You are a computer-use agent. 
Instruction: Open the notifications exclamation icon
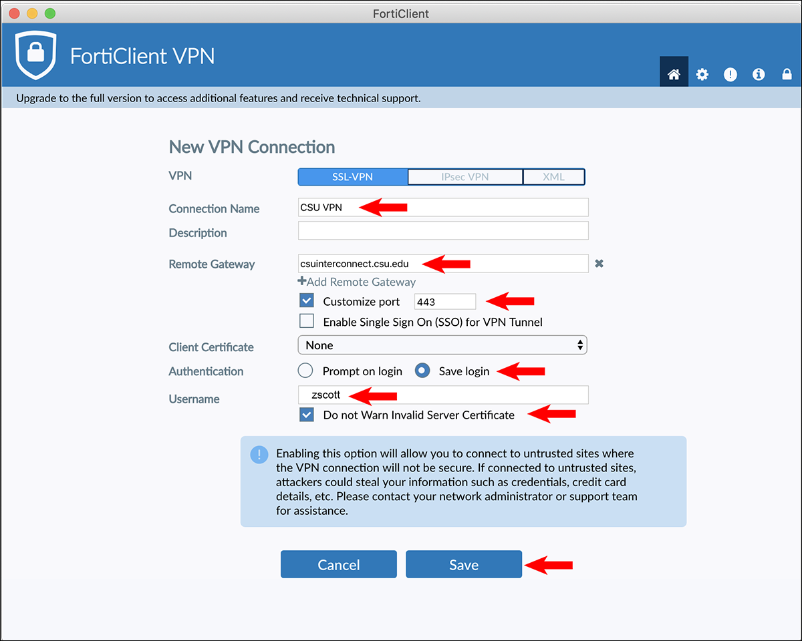pos(730,75)
